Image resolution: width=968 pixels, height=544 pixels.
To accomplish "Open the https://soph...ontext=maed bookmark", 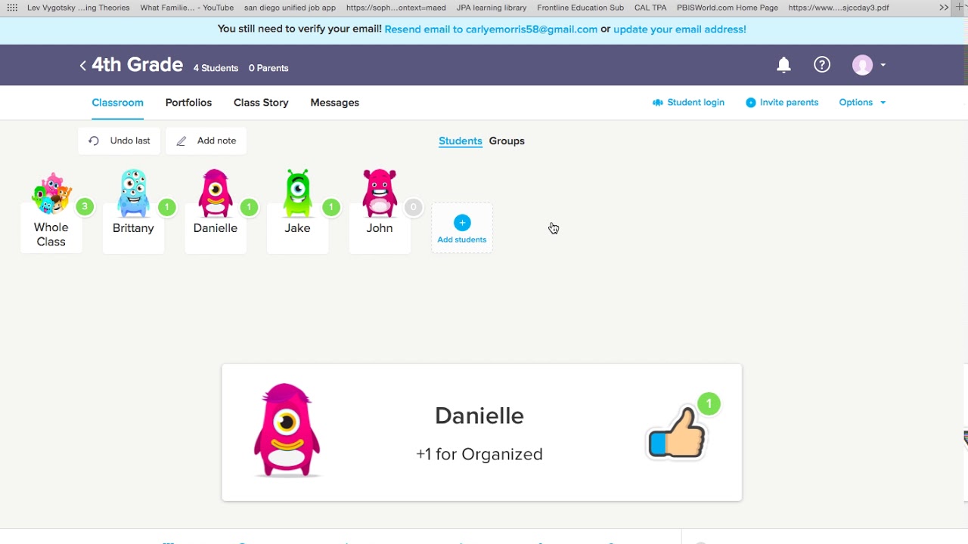I will pyautogui.click(x=396, y=8).
